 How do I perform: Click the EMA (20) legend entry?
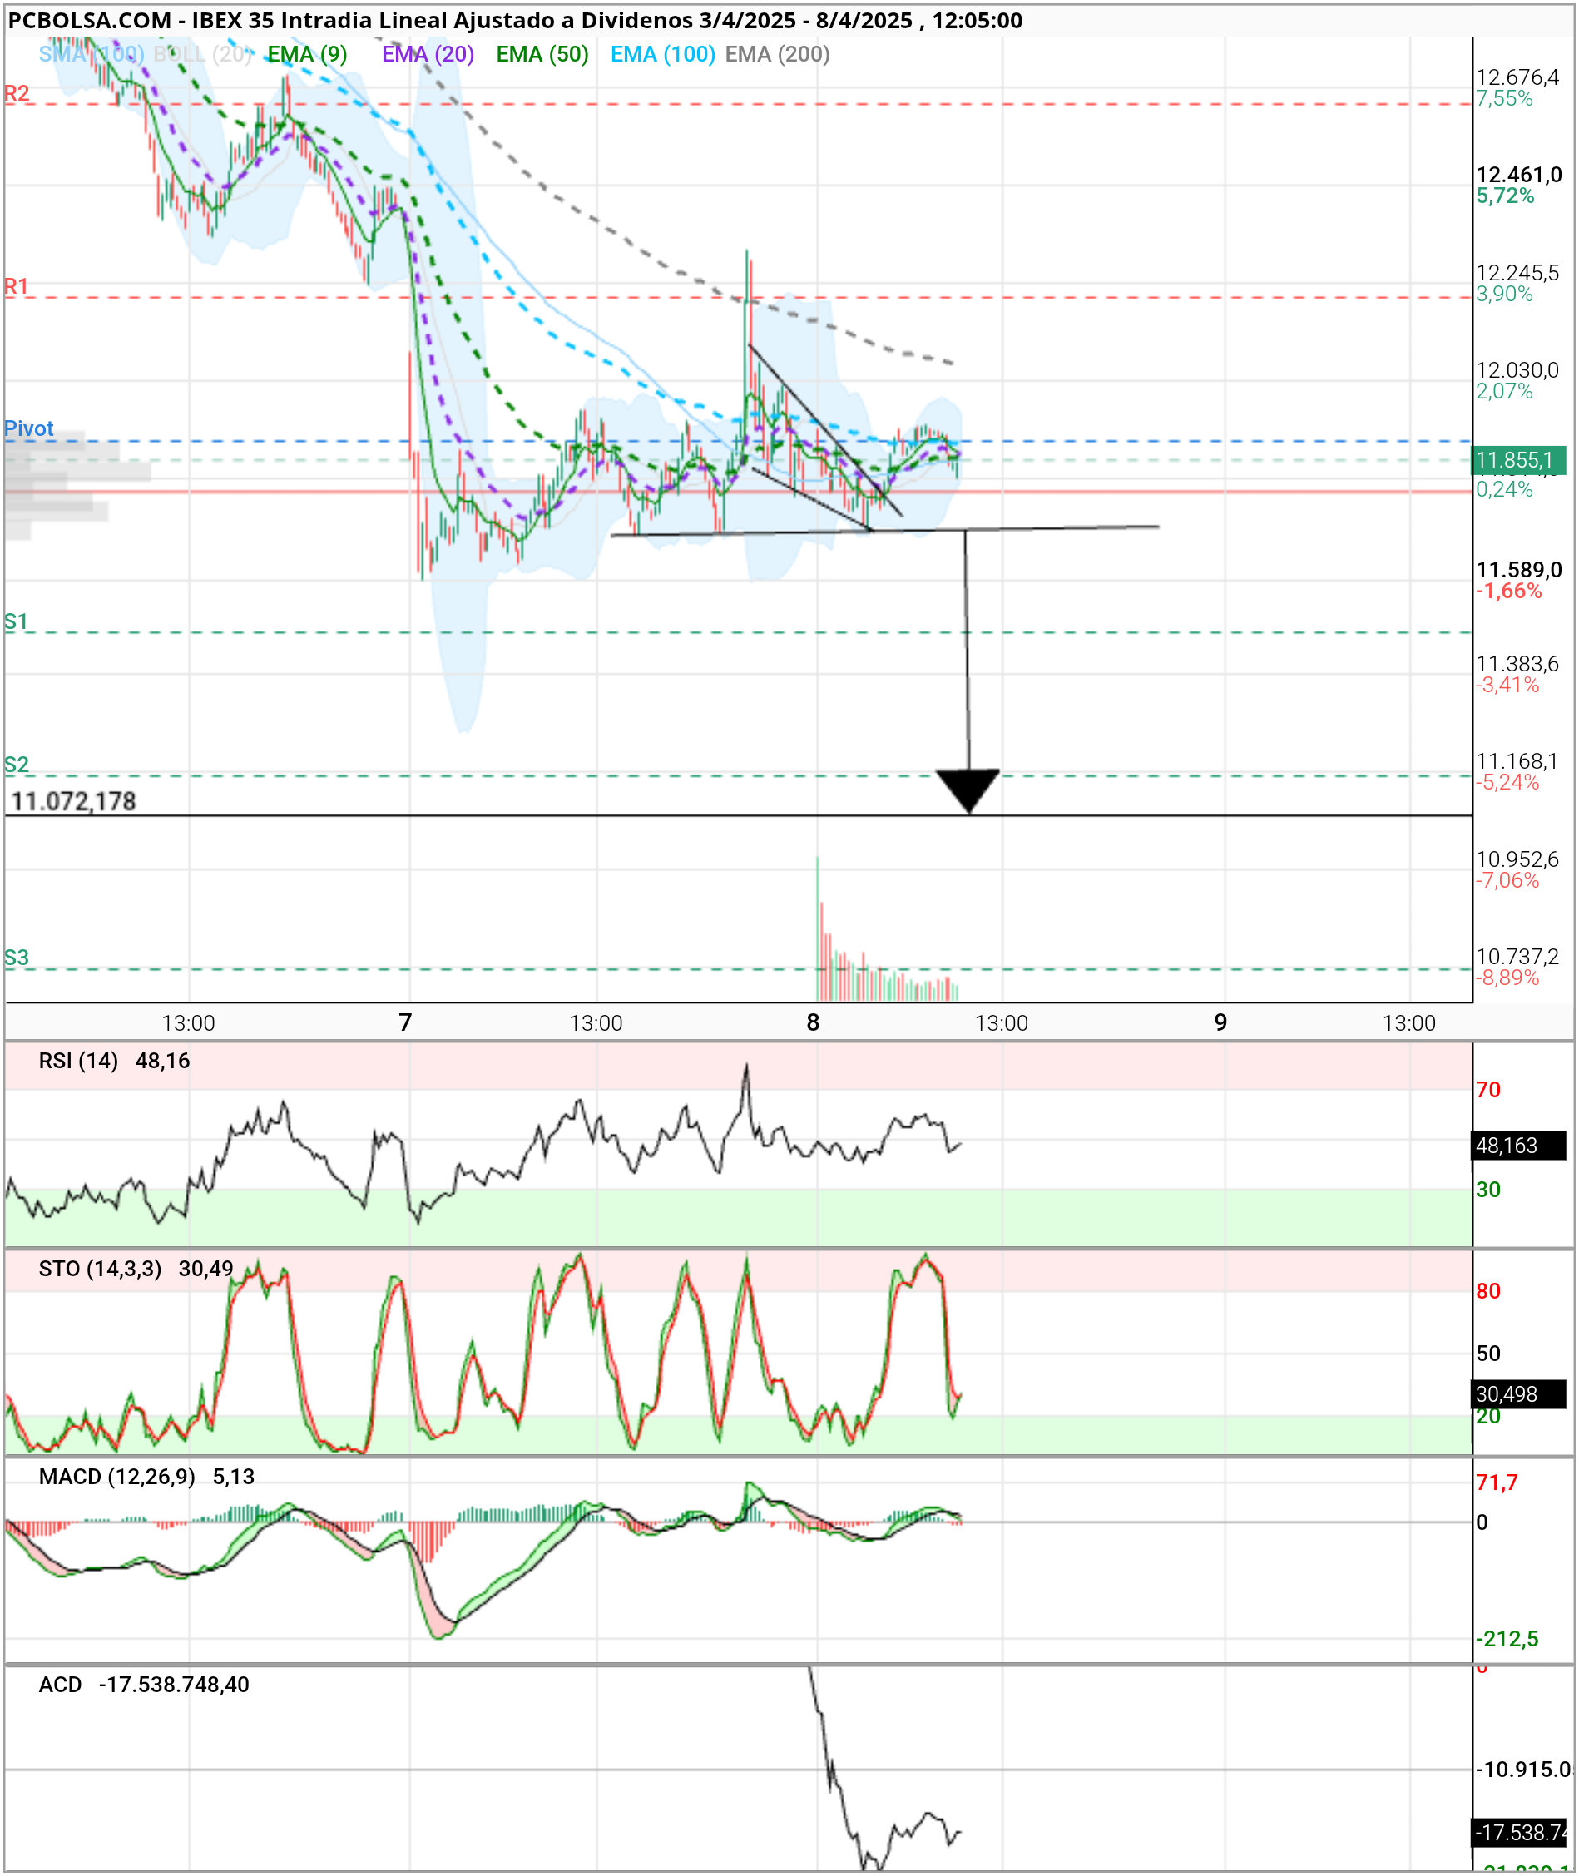pos(428,55)
